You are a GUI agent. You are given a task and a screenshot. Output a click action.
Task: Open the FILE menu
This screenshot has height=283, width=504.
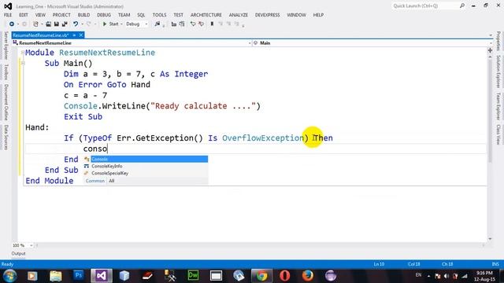(8, 15)
